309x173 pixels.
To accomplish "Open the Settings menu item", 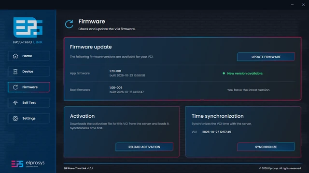I will [29, 118].
